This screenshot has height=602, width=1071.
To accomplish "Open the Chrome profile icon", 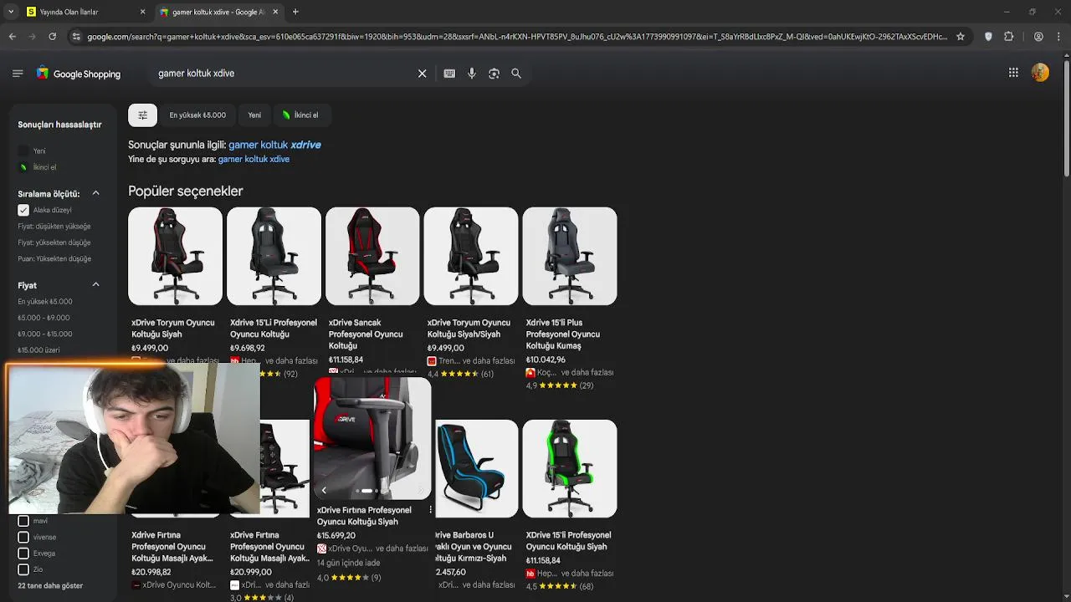I will tap(1038, 37).
